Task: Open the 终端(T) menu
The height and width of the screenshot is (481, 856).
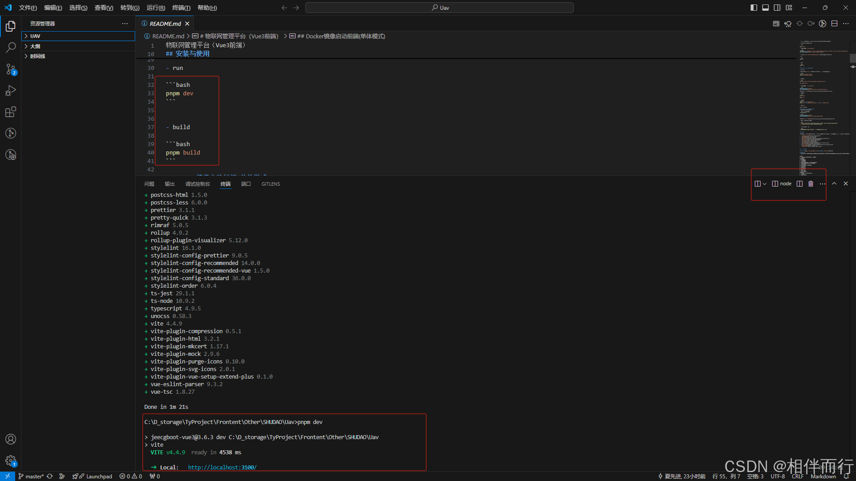Action: coord(181,8)
